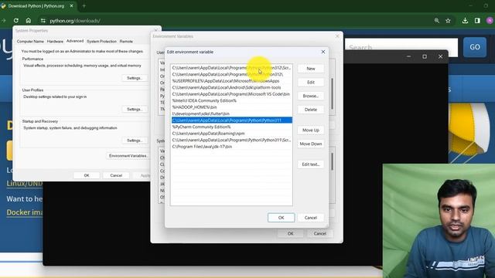Go to browser home page
495x278 pixels.
[29, 21]
